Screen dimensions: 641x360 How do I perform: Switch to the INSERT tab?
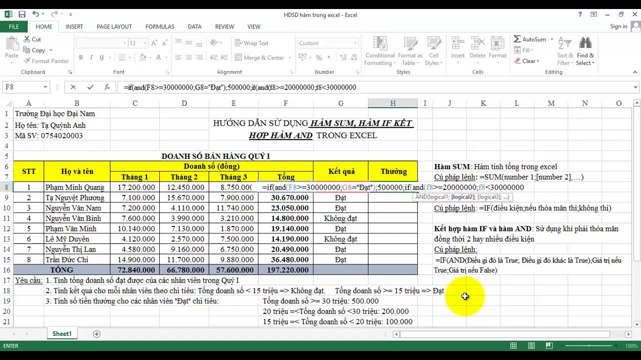pyautogui.click(x=74, y=26)
